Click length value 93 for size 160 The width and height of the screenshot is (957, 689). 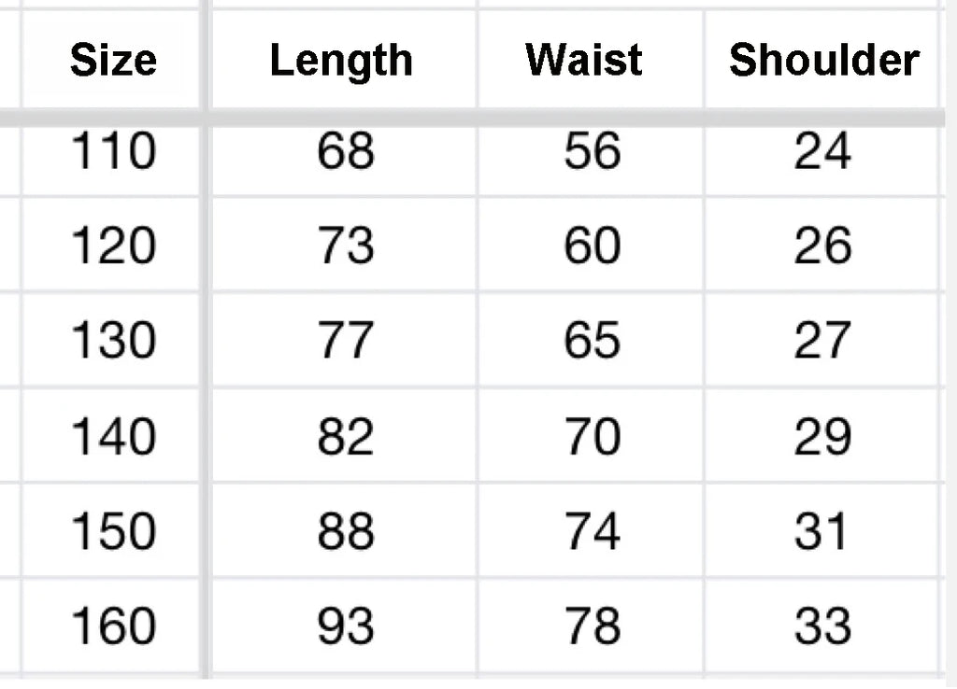point(345,626)
